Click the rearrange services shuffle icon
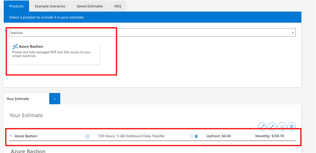 click(x=282, y=127)
